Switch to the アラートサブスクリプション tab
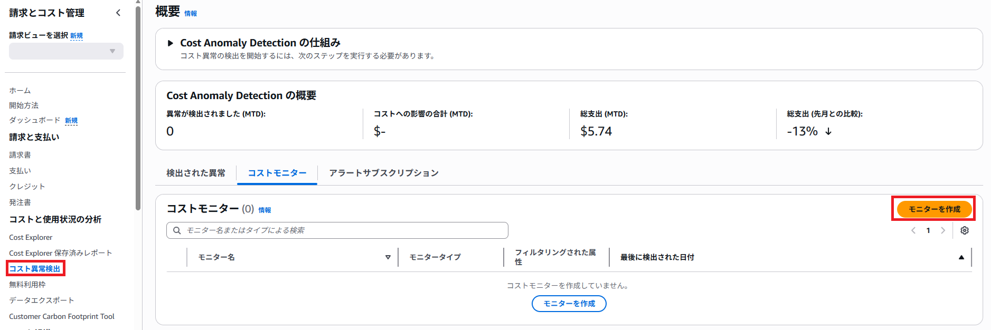The height and width of the screenshot is (330, 991). click(384, 173)
